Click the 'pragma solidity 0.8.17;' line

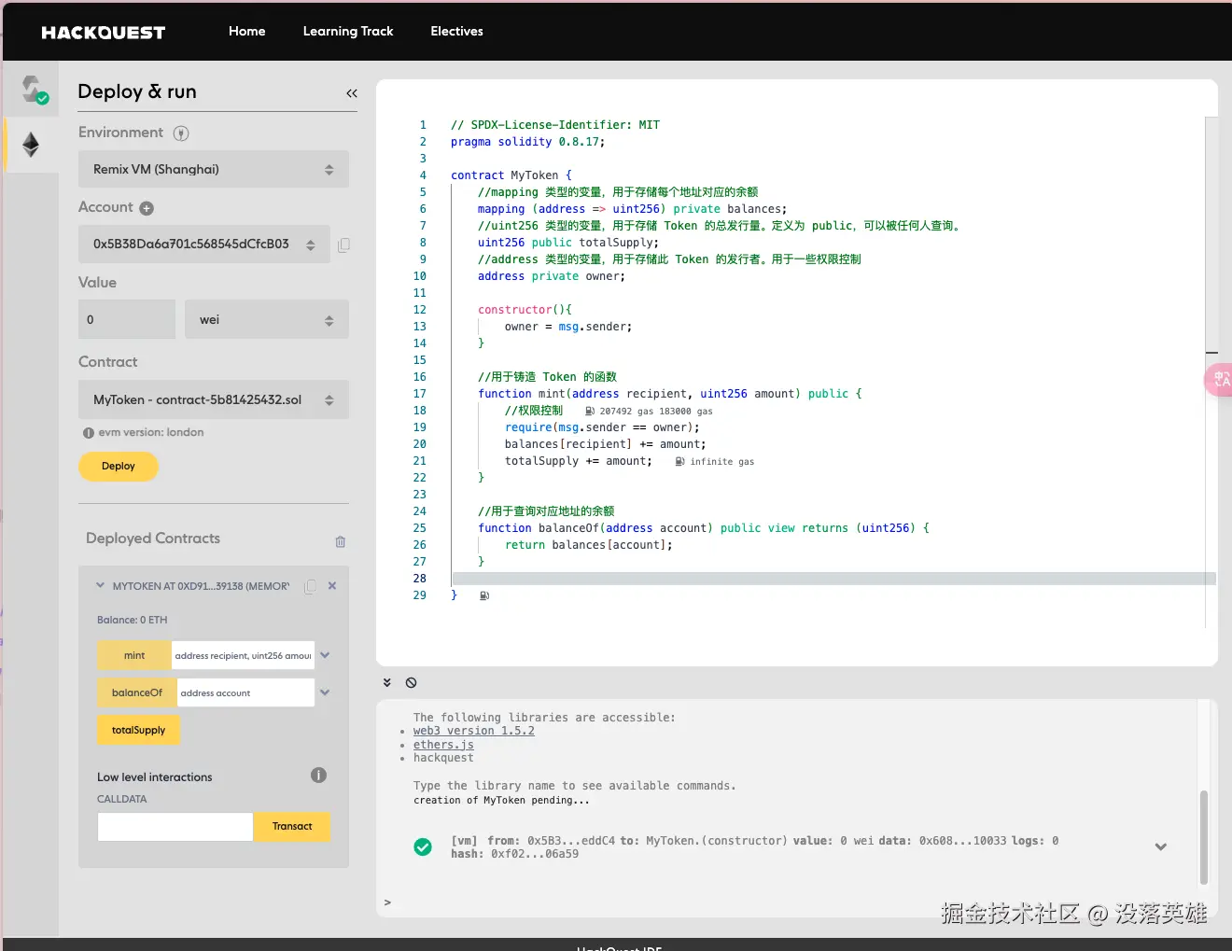click(527, 142)
